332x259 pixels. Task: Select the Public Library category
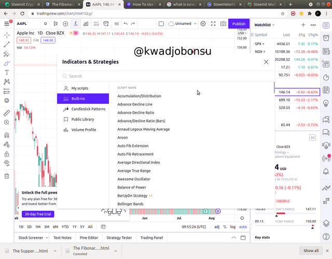[x=83, y=119]
